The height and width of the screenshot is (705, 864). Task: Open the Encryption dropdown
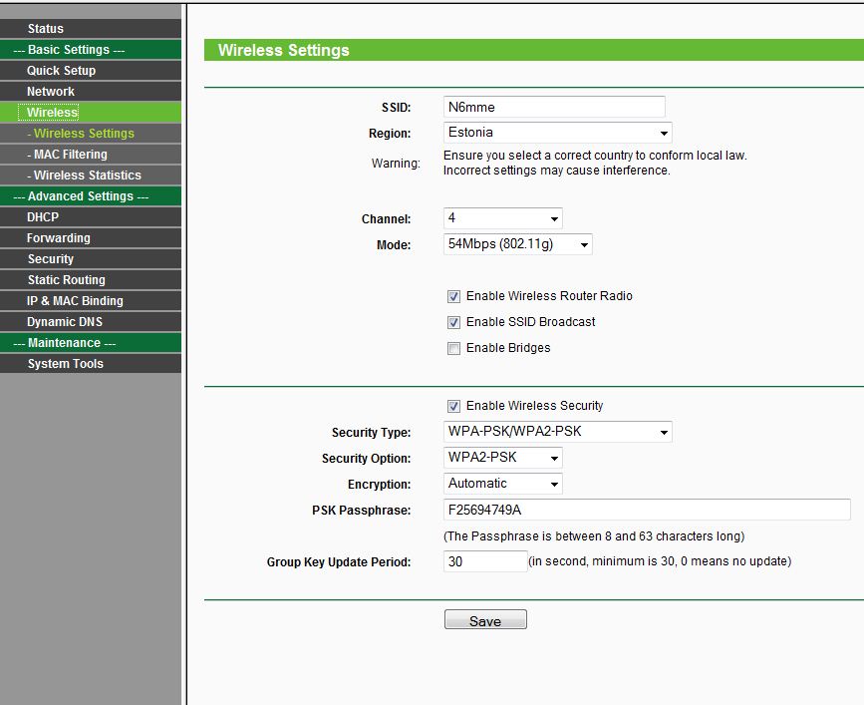pyautogui.click(x=502, y=484)
